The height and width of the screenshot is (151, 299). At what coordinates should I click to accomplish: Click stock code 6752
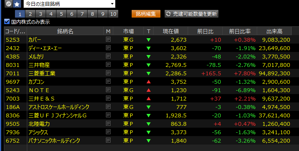coord(13,141)
